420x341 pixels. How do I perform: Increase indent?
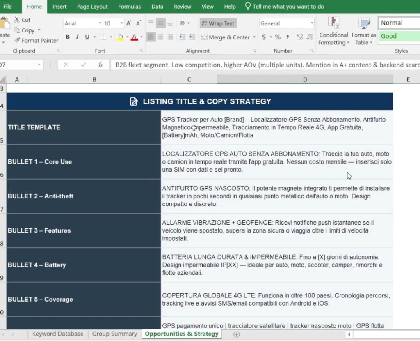[x=192, y=37]
